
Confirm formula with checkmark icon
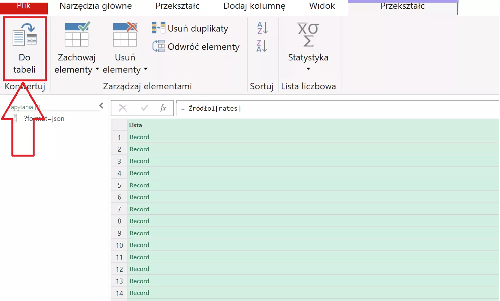[144, 108]
